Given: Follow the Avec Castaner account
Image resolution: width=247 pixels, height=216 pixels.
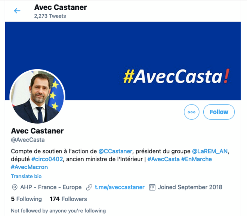Looking at the screenshot, I should point(219,112).
